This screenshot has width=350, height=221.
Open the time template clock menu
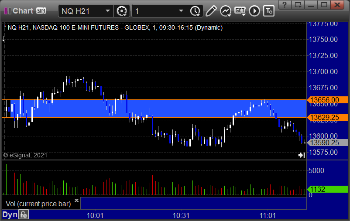195,11
